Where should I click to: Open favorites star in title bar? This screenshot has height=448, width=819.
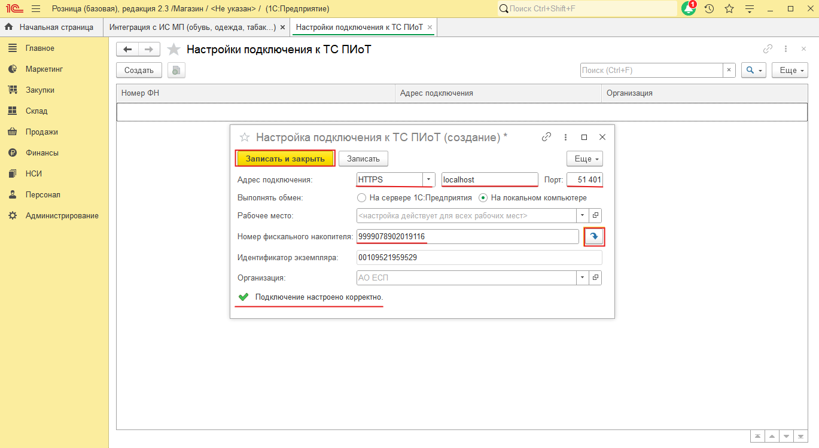(729, 9)
